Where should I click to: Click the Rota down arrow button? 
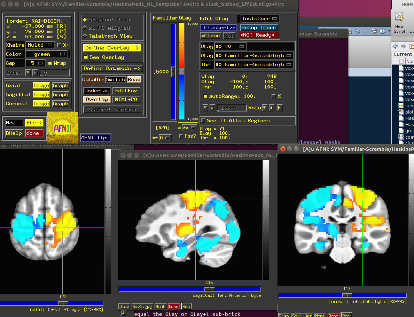pyautogui.click(x=265, y=108)
